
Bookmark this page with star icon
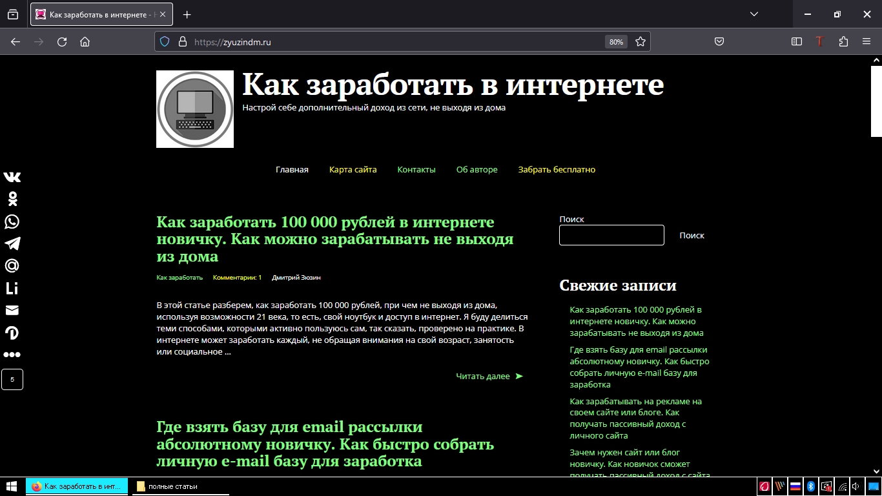point(641,41)
